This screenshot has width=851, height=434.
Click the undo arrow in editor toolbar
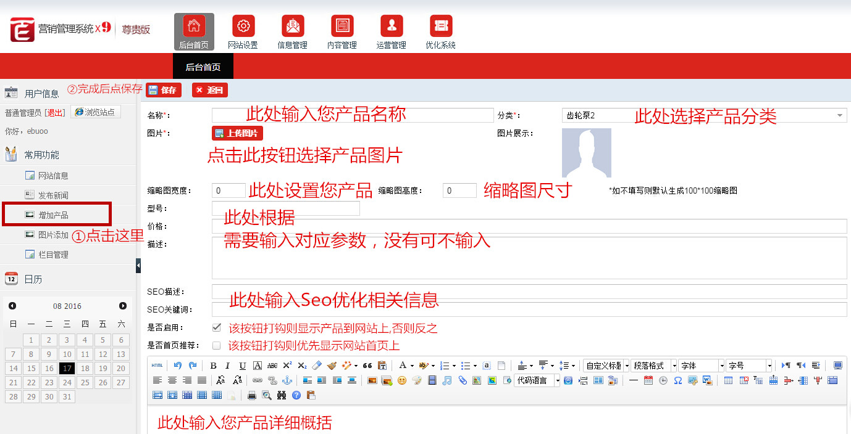[178, 366]
